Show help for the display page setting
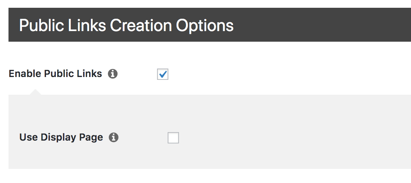This screenshot has width=411, height=183. click(114, 137)
